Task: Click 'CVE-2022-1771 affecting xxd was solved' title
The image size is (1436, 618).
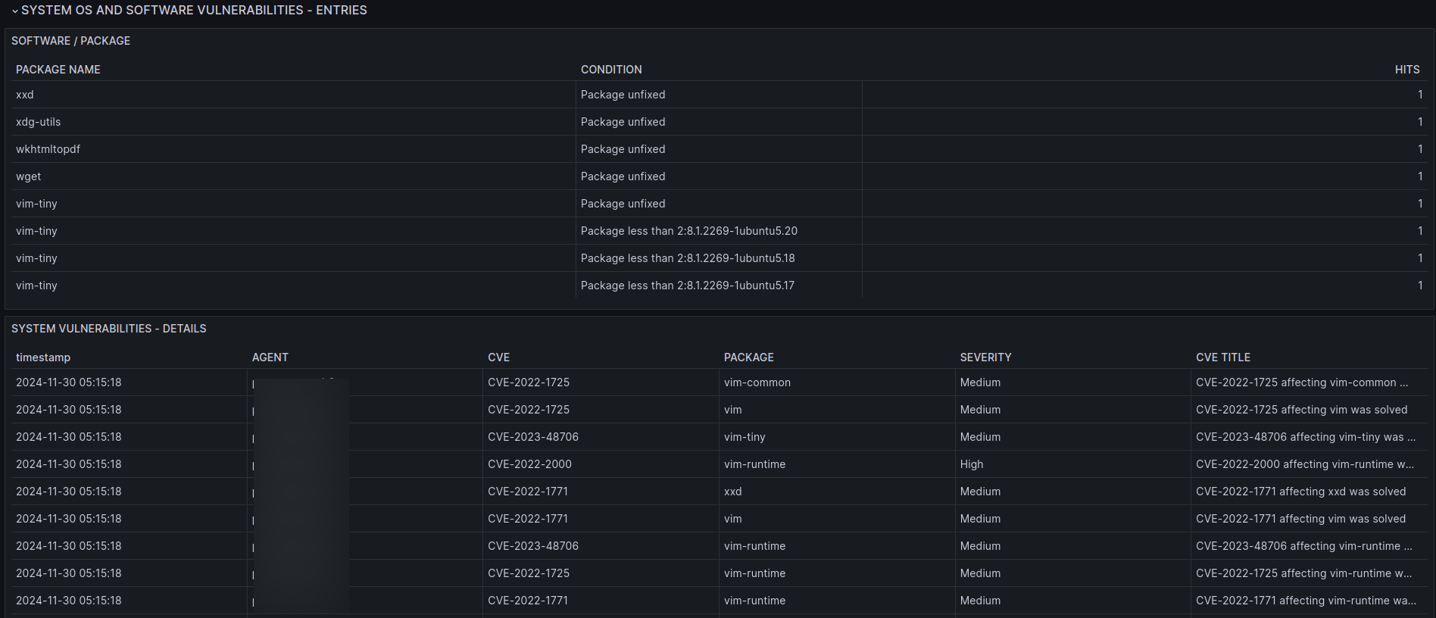Action: click(x=1300, y=492)
